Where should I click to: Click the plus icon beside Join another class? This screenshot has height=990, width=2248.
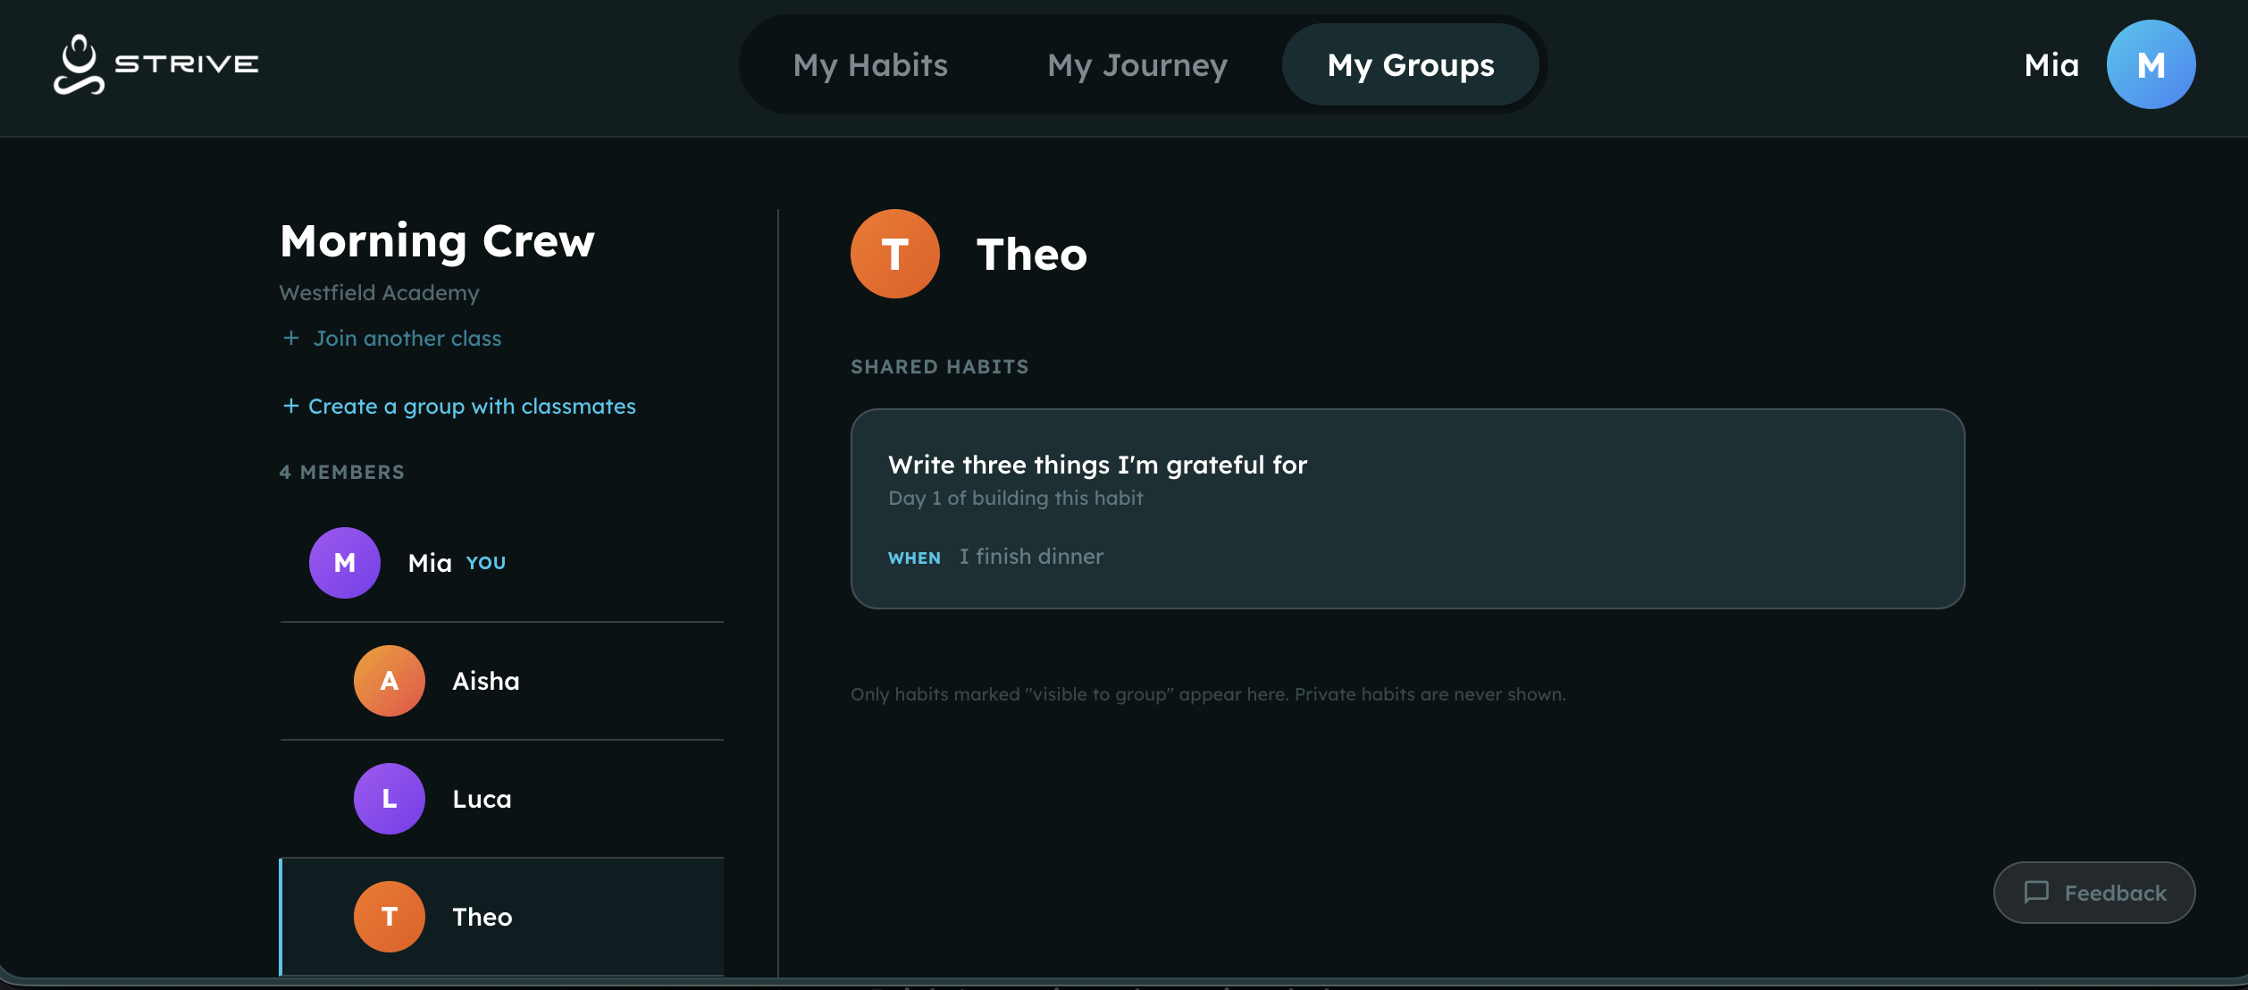point(291,339)
